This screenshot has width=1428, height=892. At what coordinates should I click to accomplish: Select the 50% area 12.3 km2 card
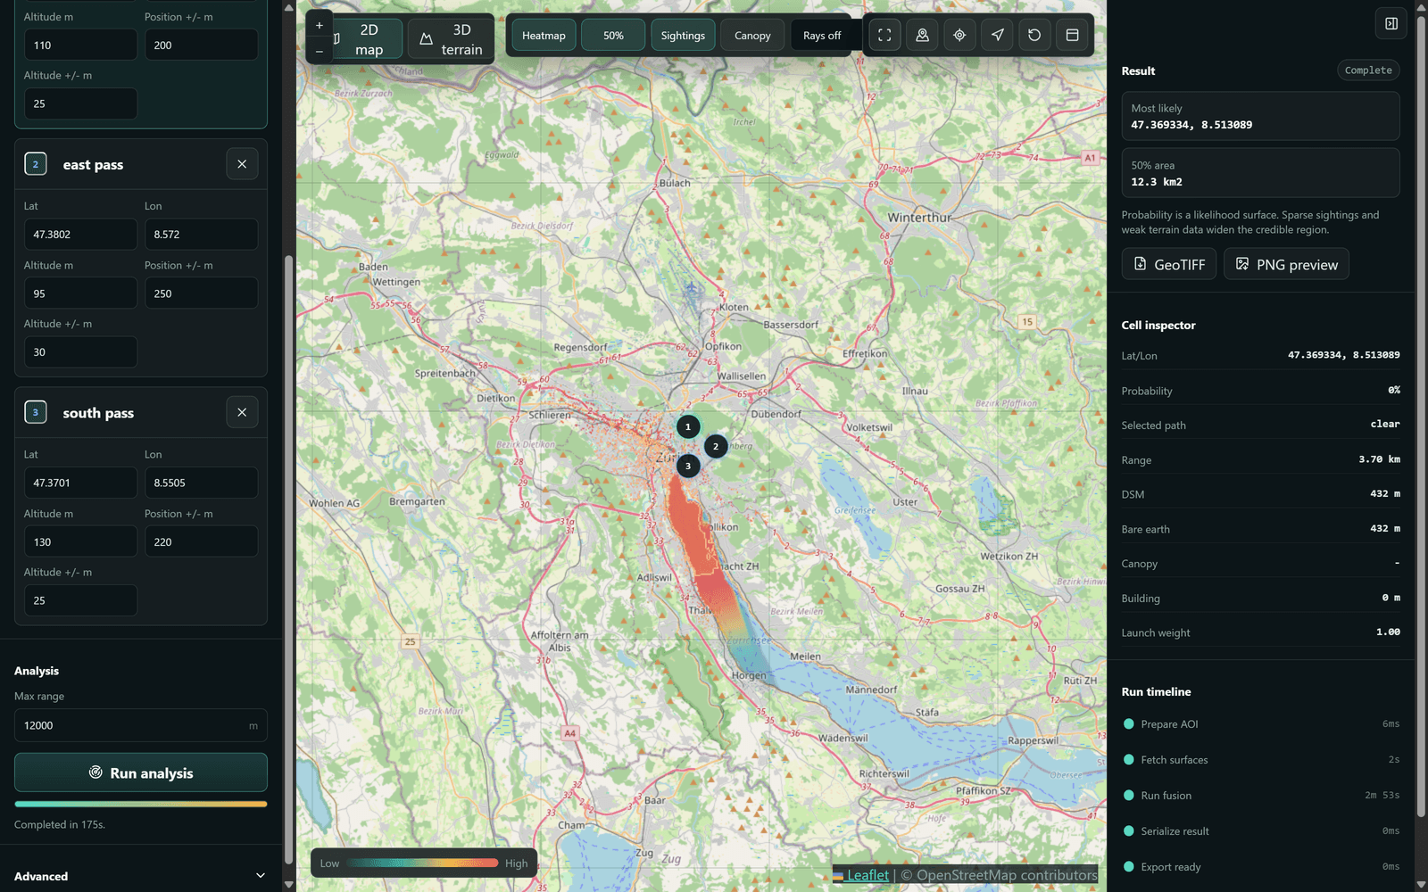(x=1260, y=173)
